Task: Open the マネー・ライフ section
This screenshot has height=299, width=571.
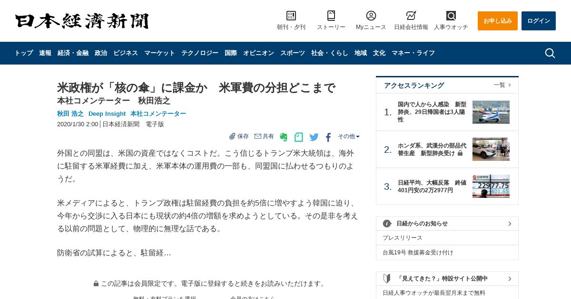Action: tap(413, 53)
